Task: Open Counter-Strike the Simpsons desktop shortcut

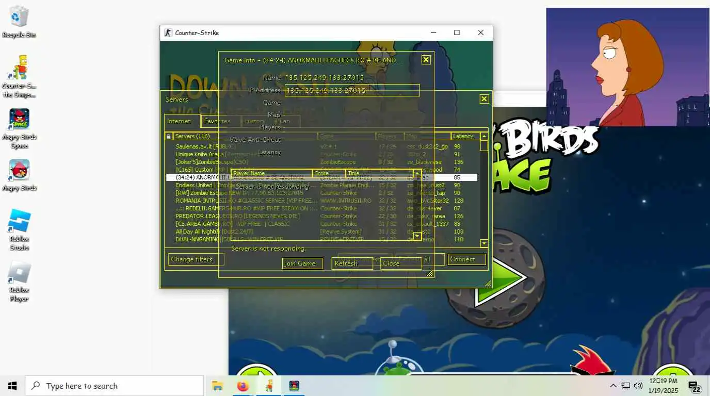Action: (x=19, y=76)
